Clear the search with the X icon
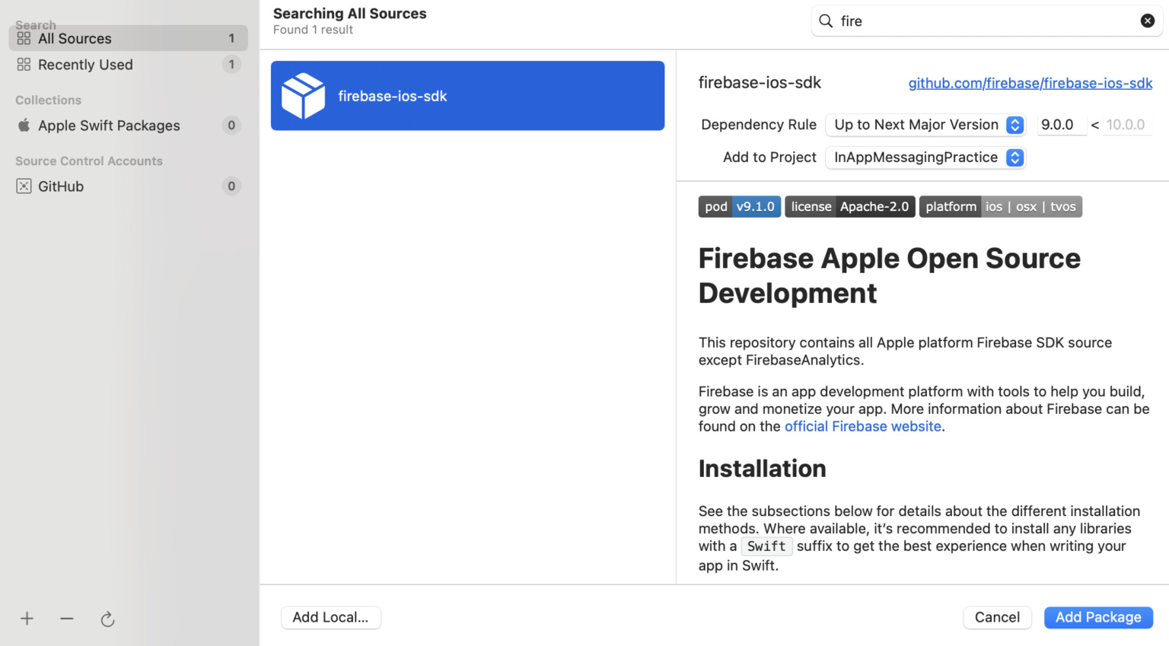 [x=1148, y=21]
